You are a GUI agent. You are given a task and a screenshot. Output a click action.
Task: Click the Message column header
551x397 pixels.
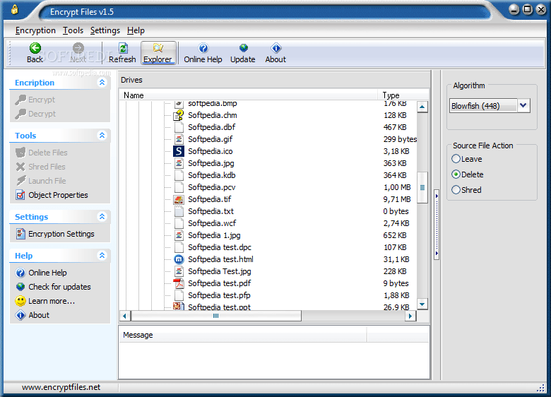click(x=243, y=335)
